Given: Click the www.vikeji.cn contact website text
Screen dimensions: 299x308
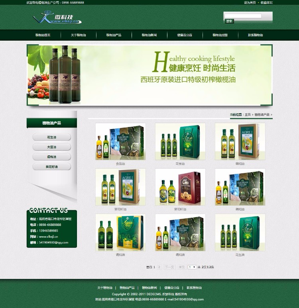Looking at the screenshot, I should click(48, 237).
